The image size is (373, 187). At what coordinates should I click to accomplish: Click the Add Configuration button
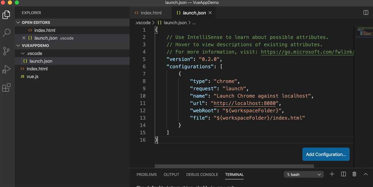click(x=326, y=154)
